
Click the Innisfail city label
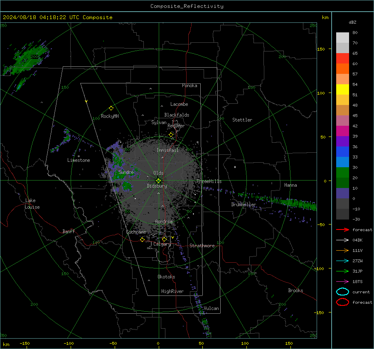167,150
